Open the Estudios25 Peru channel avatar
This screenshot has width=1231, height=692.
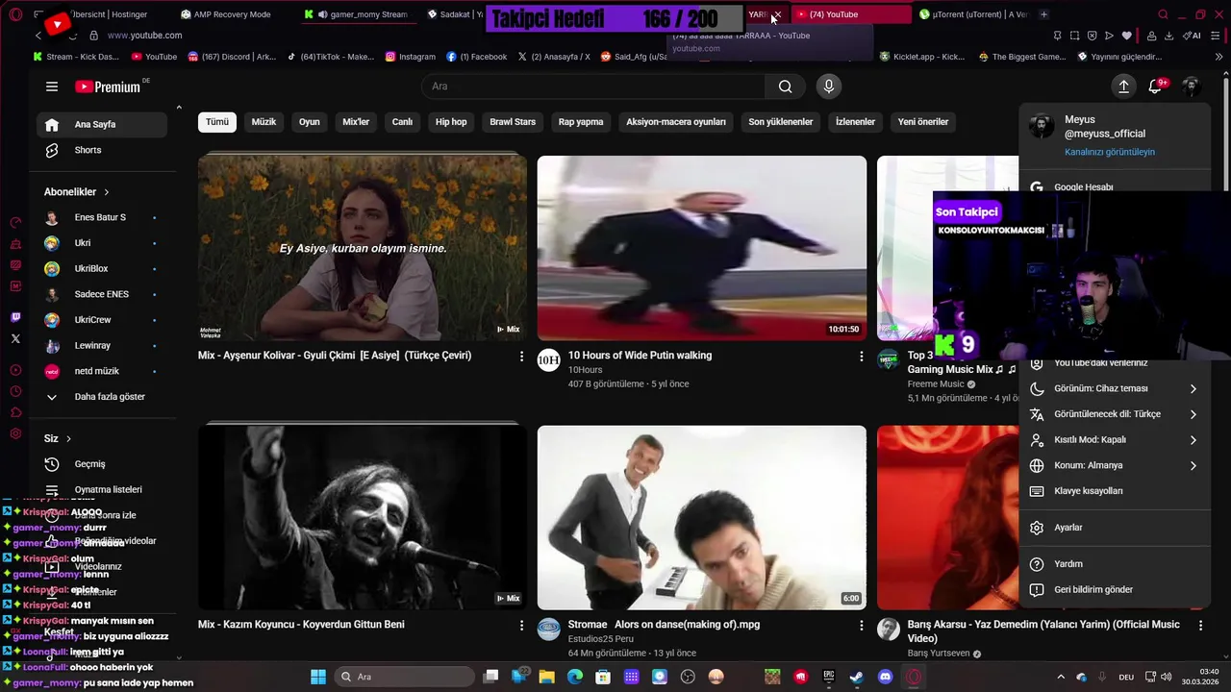(x=548, y=630)
